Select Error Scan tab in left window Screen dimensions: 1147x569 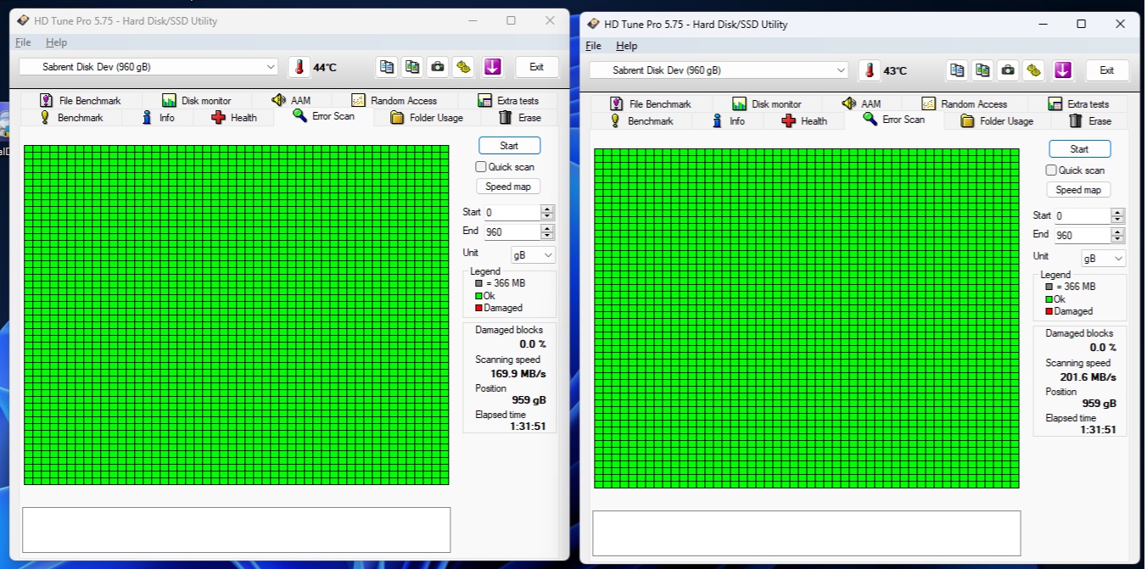point(324,116)
